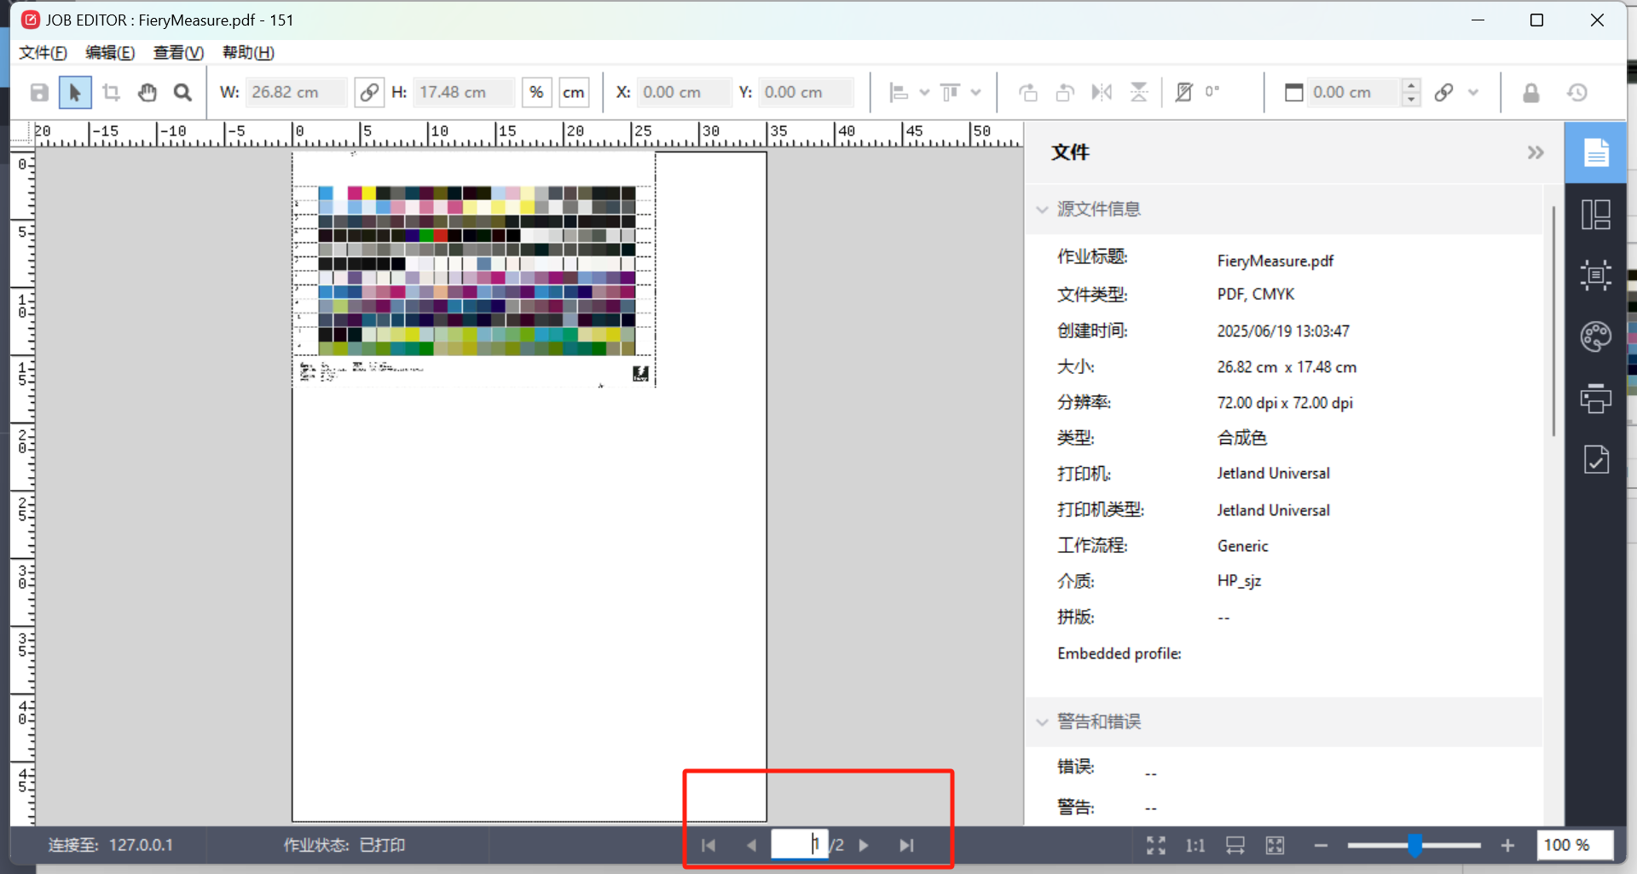Open dropdown next to margin link icon
The image size is (1637, 874).
coord(1473,92)
